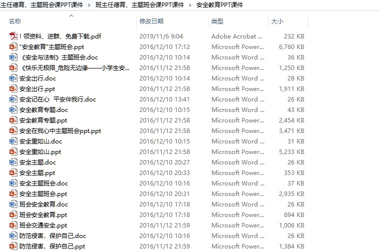Click the Word icon beside 《安全与法制》主题班会.doc

13,57
